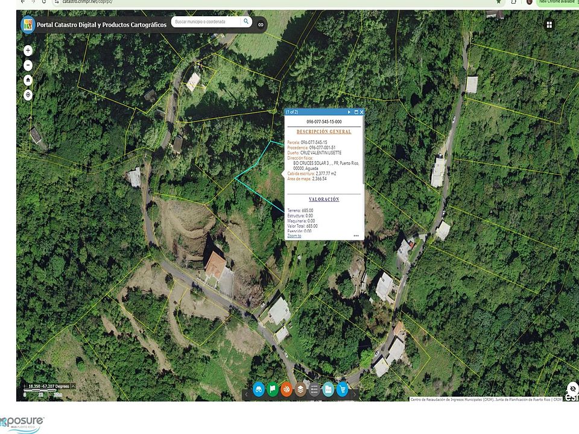Click the 'Buscar municipio o coordenada' field

205,22
